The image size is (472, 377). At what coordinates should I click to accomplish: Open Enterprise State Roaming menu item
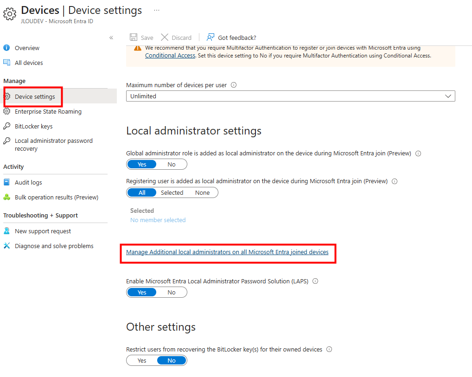[48, 111]
